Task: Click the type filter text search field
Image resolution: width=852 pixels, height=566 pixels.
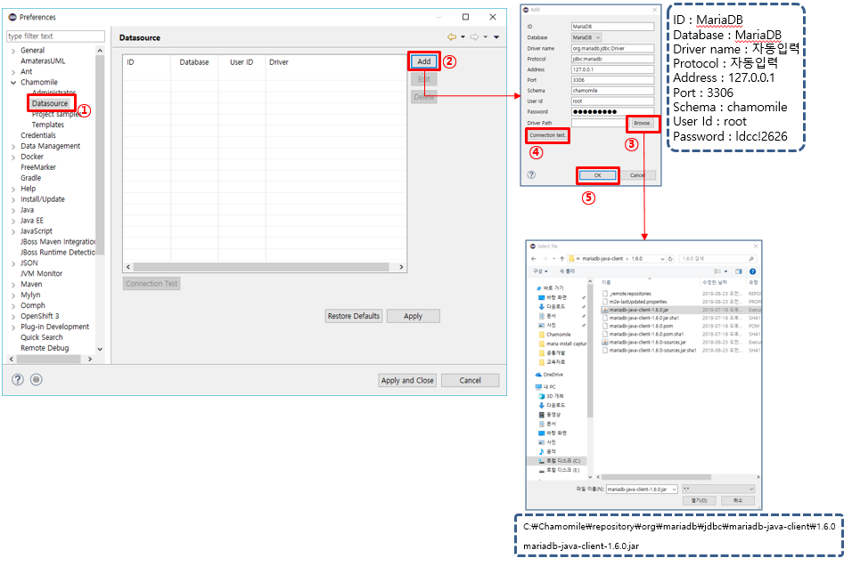Action: 55,36
